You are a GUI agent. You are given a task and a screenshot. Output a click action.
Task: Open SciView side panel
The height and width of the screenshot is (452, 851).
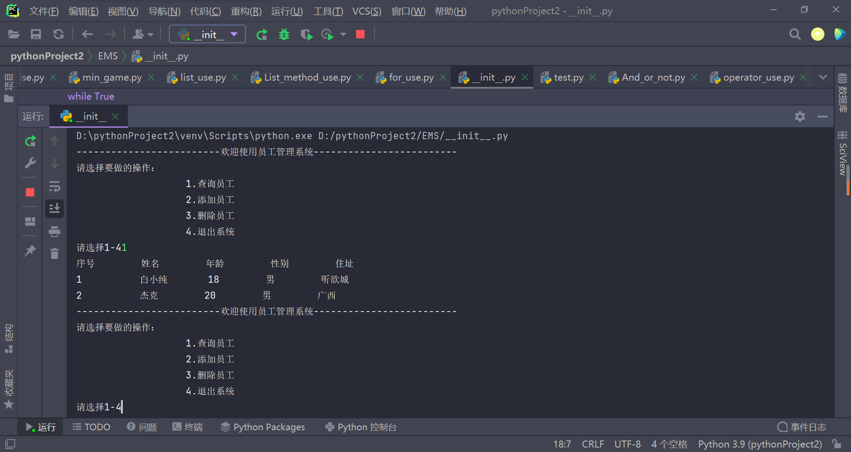[x=843, y=154]
